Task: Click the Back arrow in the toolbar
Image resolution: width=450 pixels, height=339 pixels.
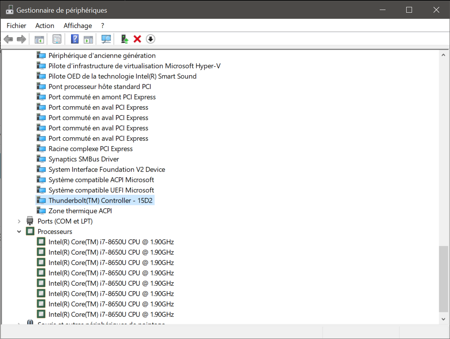Action: (8, 39)
